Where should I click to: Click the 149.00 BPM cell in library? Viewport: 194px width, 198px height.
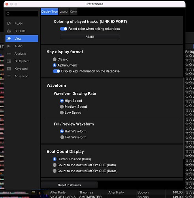point(177,197)
